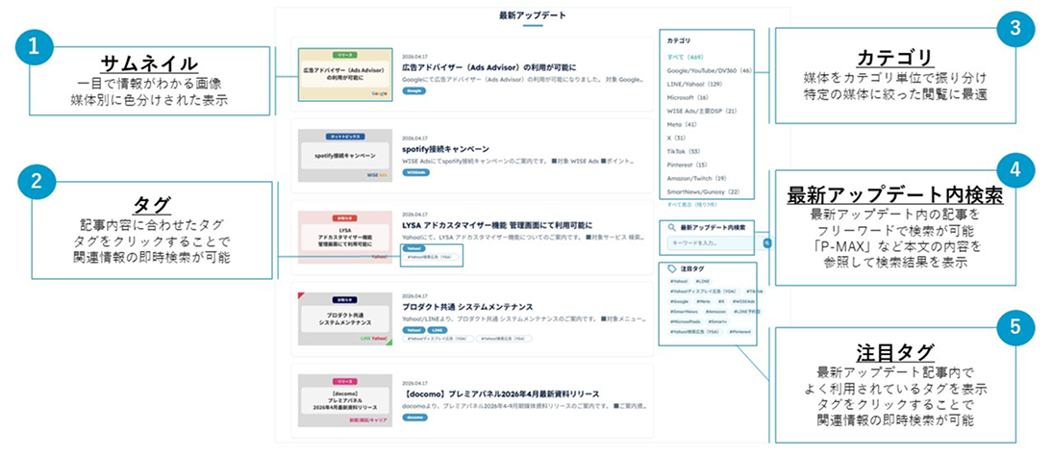Screen dimensions: 1052x456
Task: Select the blue WISEAds tag badge
Action: point(416,172)
